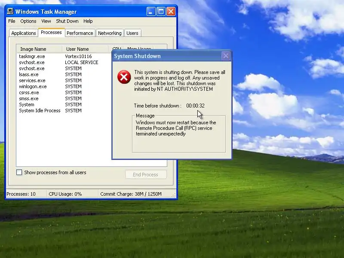This screenshot has width=344, height=258.
Task: Minimize the Windows Task Manager window
Action: click(x=151, y=12)
